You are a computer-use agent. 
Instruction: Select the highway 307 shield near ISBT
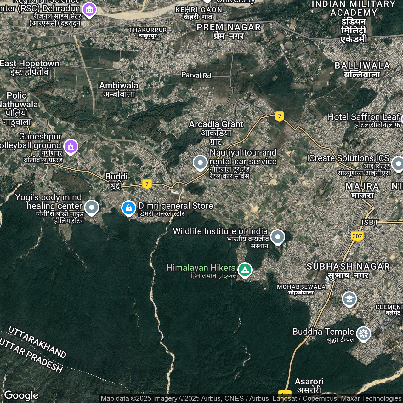357,236
